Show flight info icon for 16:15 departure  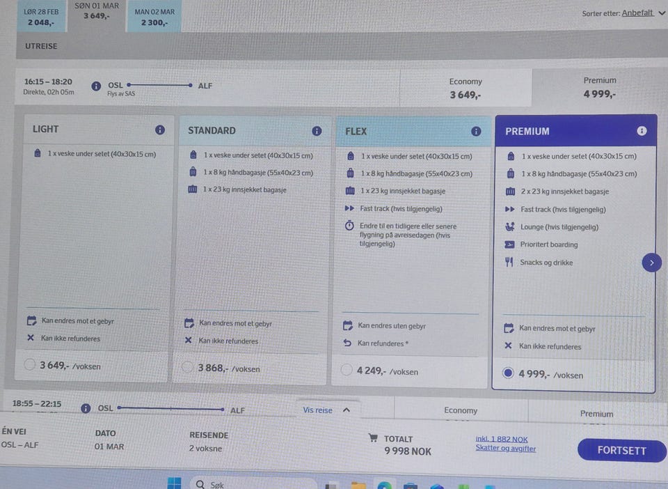[x=96, y=86]
